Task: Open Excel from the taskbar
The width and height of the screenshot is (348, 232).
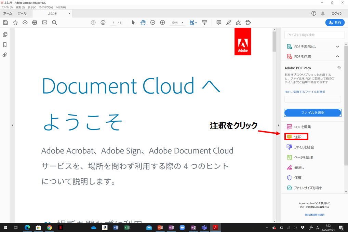Action: click(127, 228)
